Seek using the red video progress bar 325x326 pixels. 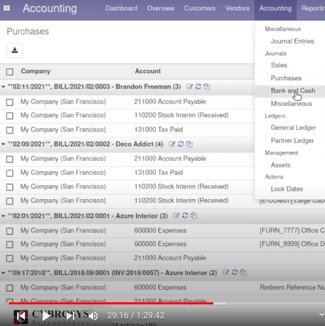pos(111,303)
